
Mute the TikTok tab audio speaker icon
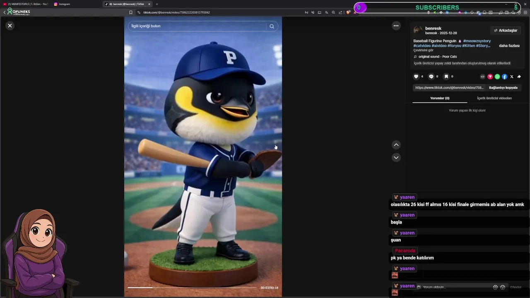click(x=111, y=4)
